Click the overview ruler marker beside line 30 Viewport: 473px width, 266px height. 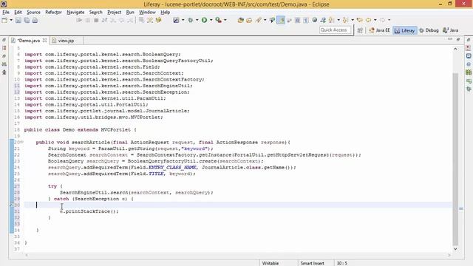point(461,208)
